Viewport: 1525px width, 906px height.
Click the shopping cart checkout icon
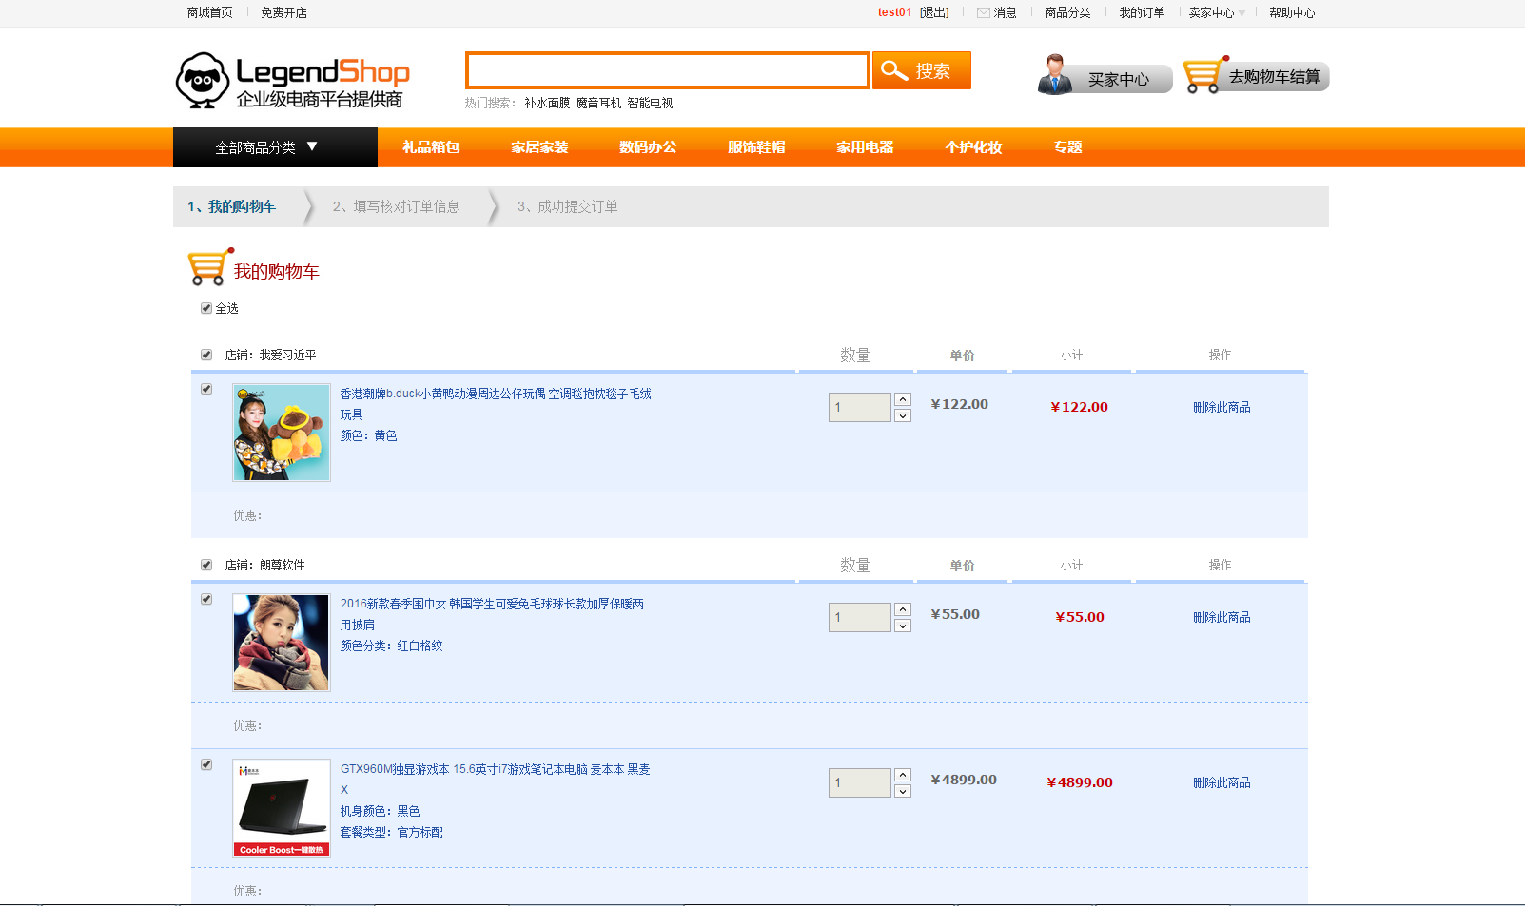pyautogui.click(x=1202, y=76)
